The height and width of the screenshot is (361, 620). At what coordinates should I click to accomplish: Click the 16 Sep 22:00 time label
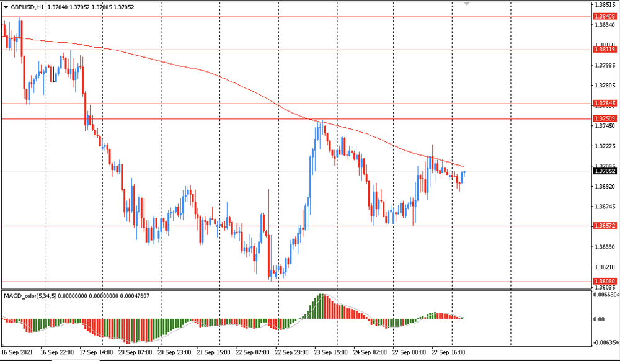click(x=57, y=352)
